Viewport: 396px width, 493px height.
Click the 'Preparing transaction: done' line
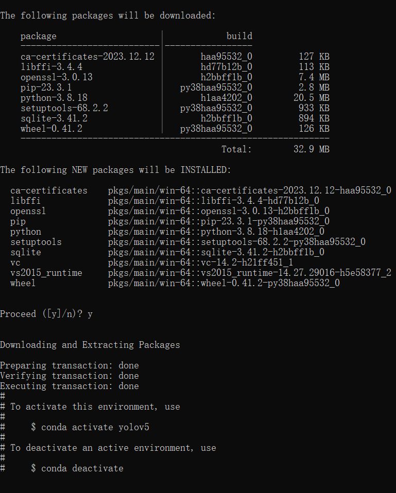69,366
